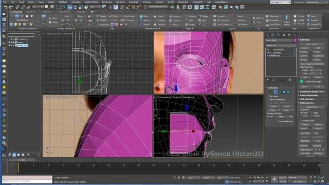
Task: Enable Ignore Backfacing checkbox
Action: coord(269,99)
